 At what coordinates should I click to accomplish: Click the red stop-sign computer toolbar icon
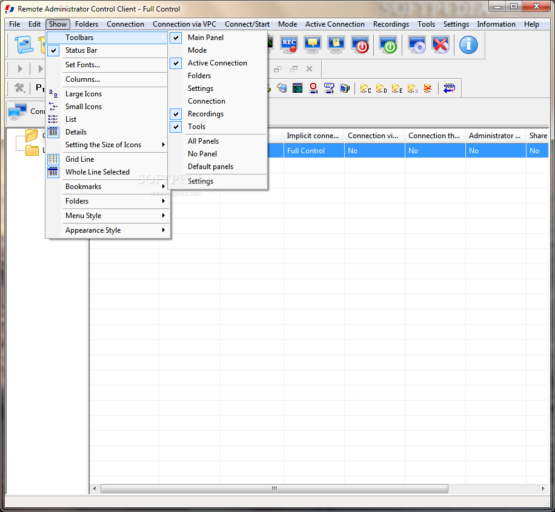click(313, 88)
